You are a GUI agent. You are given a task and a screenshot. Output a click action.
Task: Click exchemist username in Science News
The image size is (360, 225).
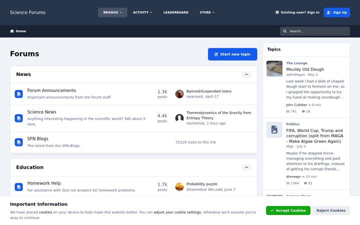[x=195, y=123]
